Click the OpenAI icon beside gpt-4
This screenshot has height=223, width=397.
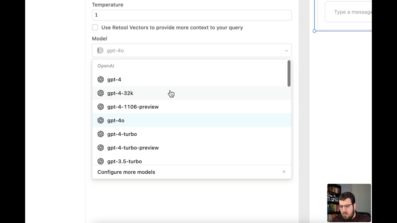click(x=100, y=80)
